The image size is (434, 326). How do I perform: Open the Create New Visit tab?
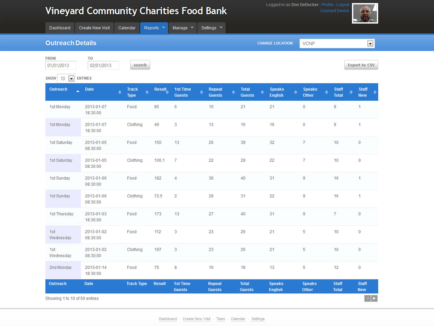94,28
